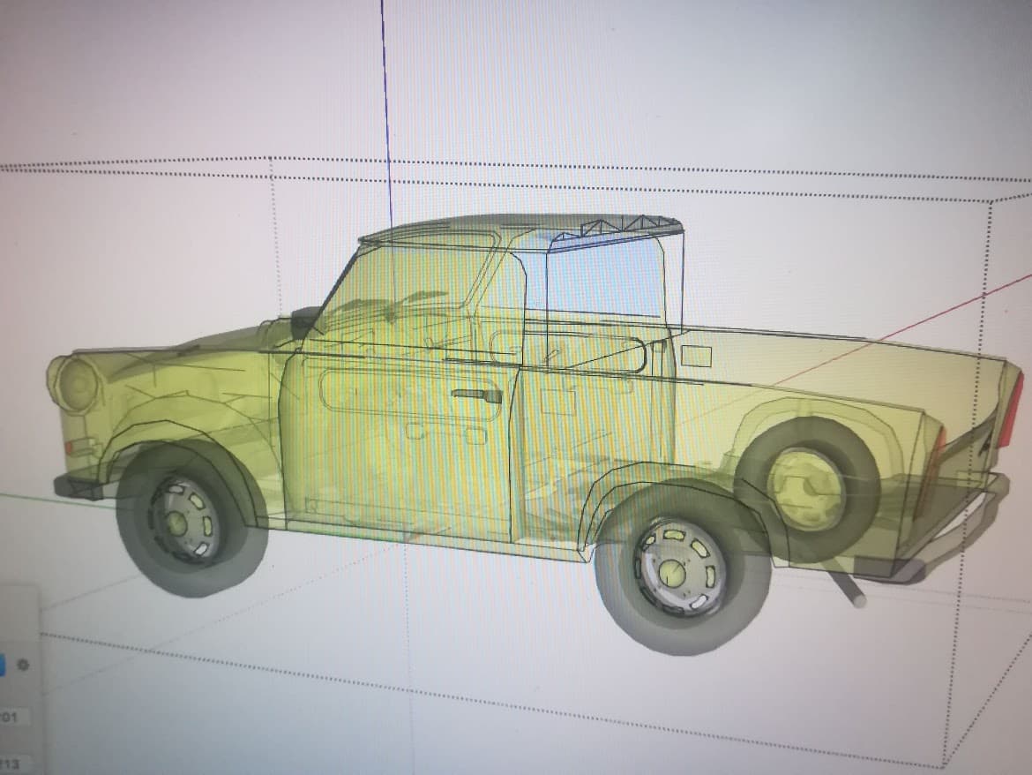Click the gear settings icon in panel
The width and height of the screenshot is (1032, 775).
point(24,665)
